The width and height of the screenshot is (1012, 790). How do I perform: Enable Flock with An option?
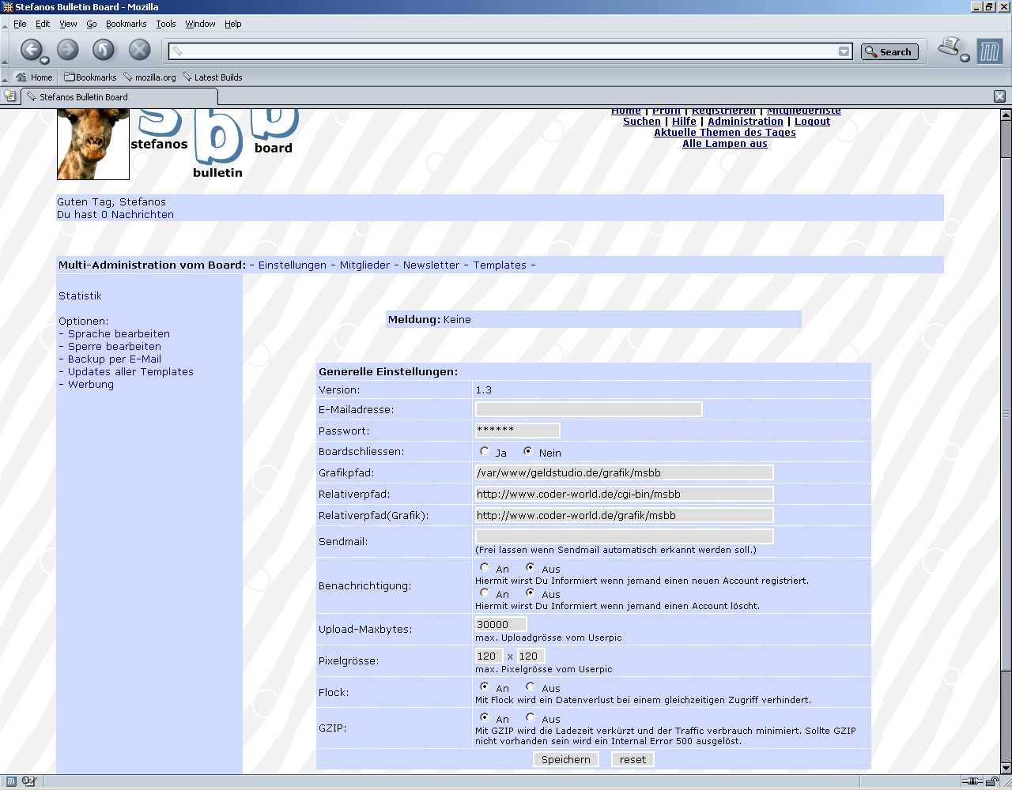pyautogui.click(x=485, y=687)
